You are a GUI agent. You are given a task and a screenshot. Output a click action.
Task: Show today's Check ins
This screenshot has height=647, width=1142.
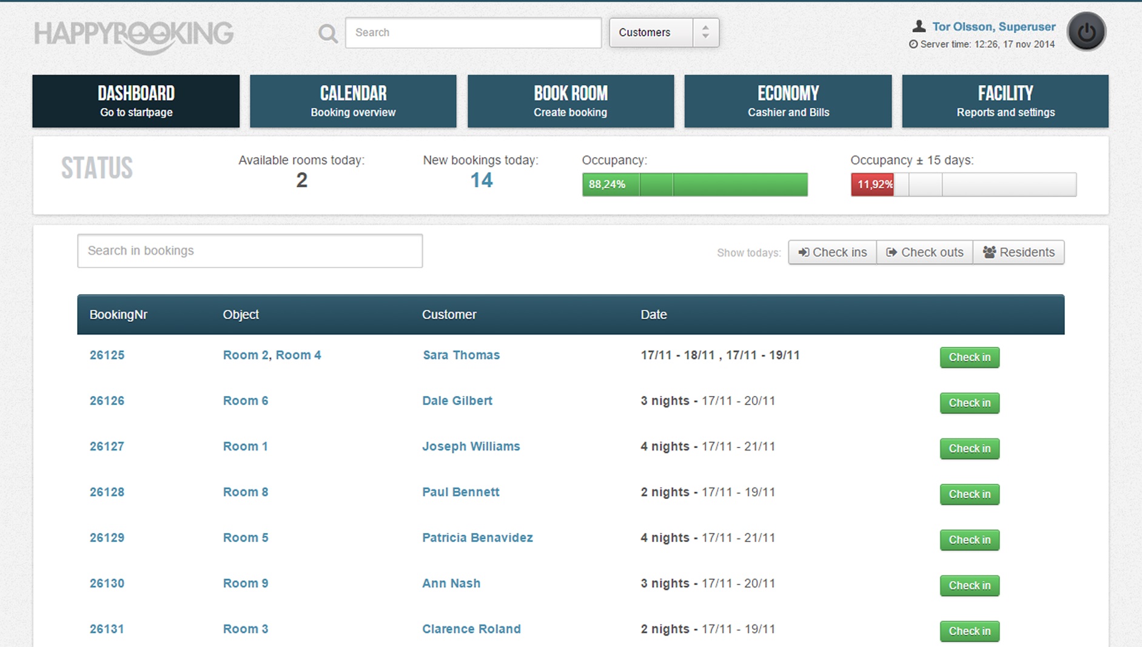[x=832, y=252]
